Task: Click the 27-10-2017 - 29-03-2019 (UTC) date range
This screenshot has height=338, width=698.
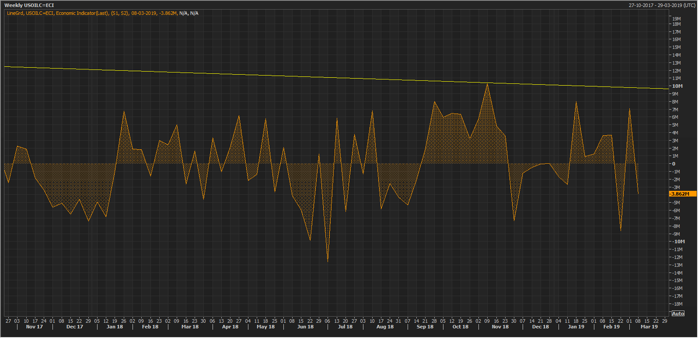Action: point(662,5)
